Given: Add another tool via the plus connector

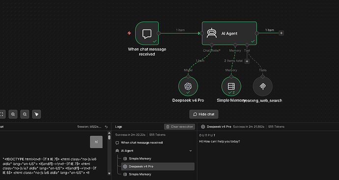Looking at the screenshot, I should point(247,61).
